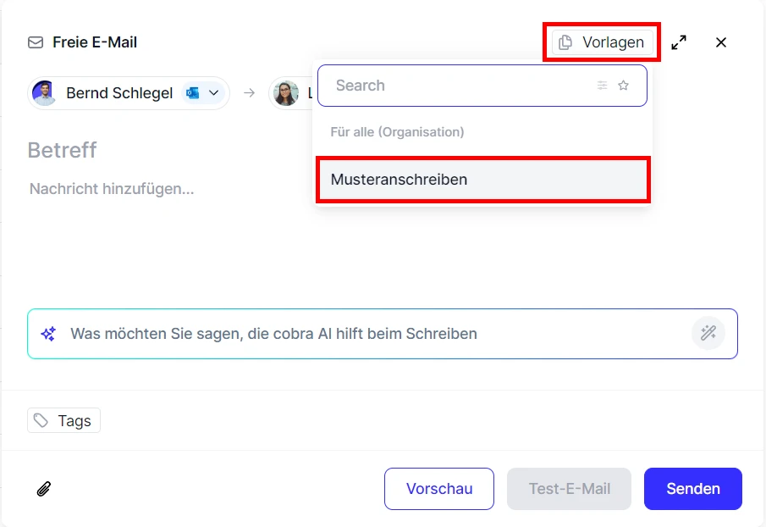Screen dimensions: 766x527
Task: Click the Outlook icon beside Bernd Schlegel
Action: point(192,93)
